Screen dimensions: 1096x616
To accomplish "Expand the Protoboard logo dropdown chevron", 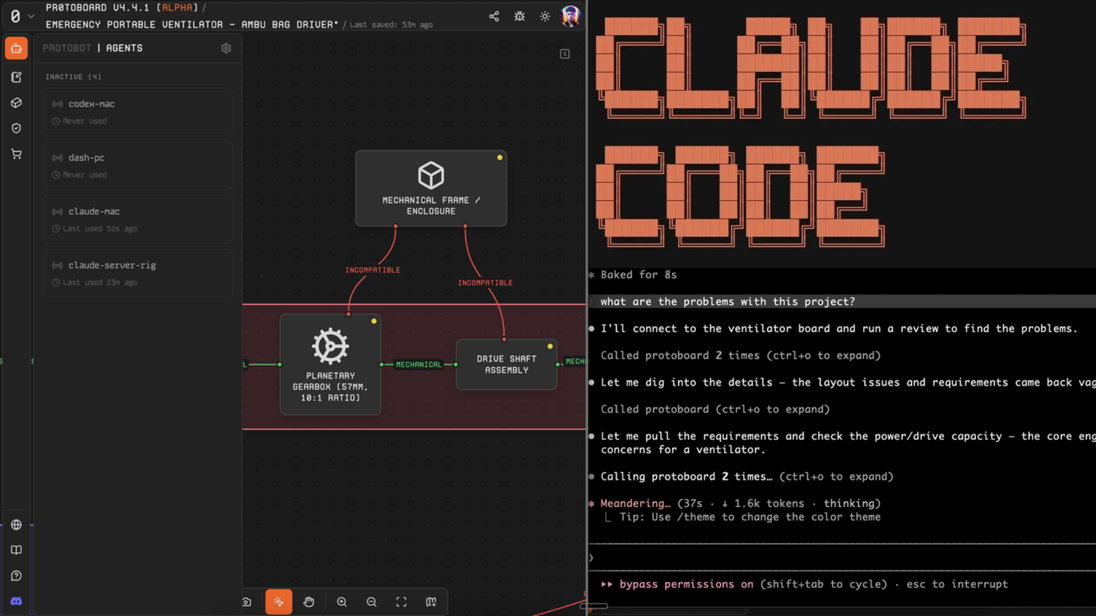I will [31, 16].
